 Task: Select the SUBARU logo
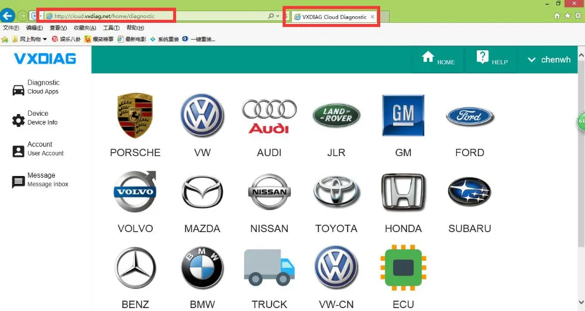(x=470, y=192)
